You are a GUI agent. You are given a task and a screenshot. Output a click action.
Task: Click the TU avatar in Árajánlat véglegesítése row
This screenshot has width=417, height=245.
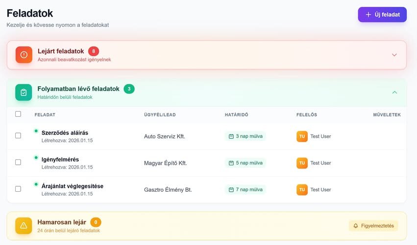[x=302, y=190]
